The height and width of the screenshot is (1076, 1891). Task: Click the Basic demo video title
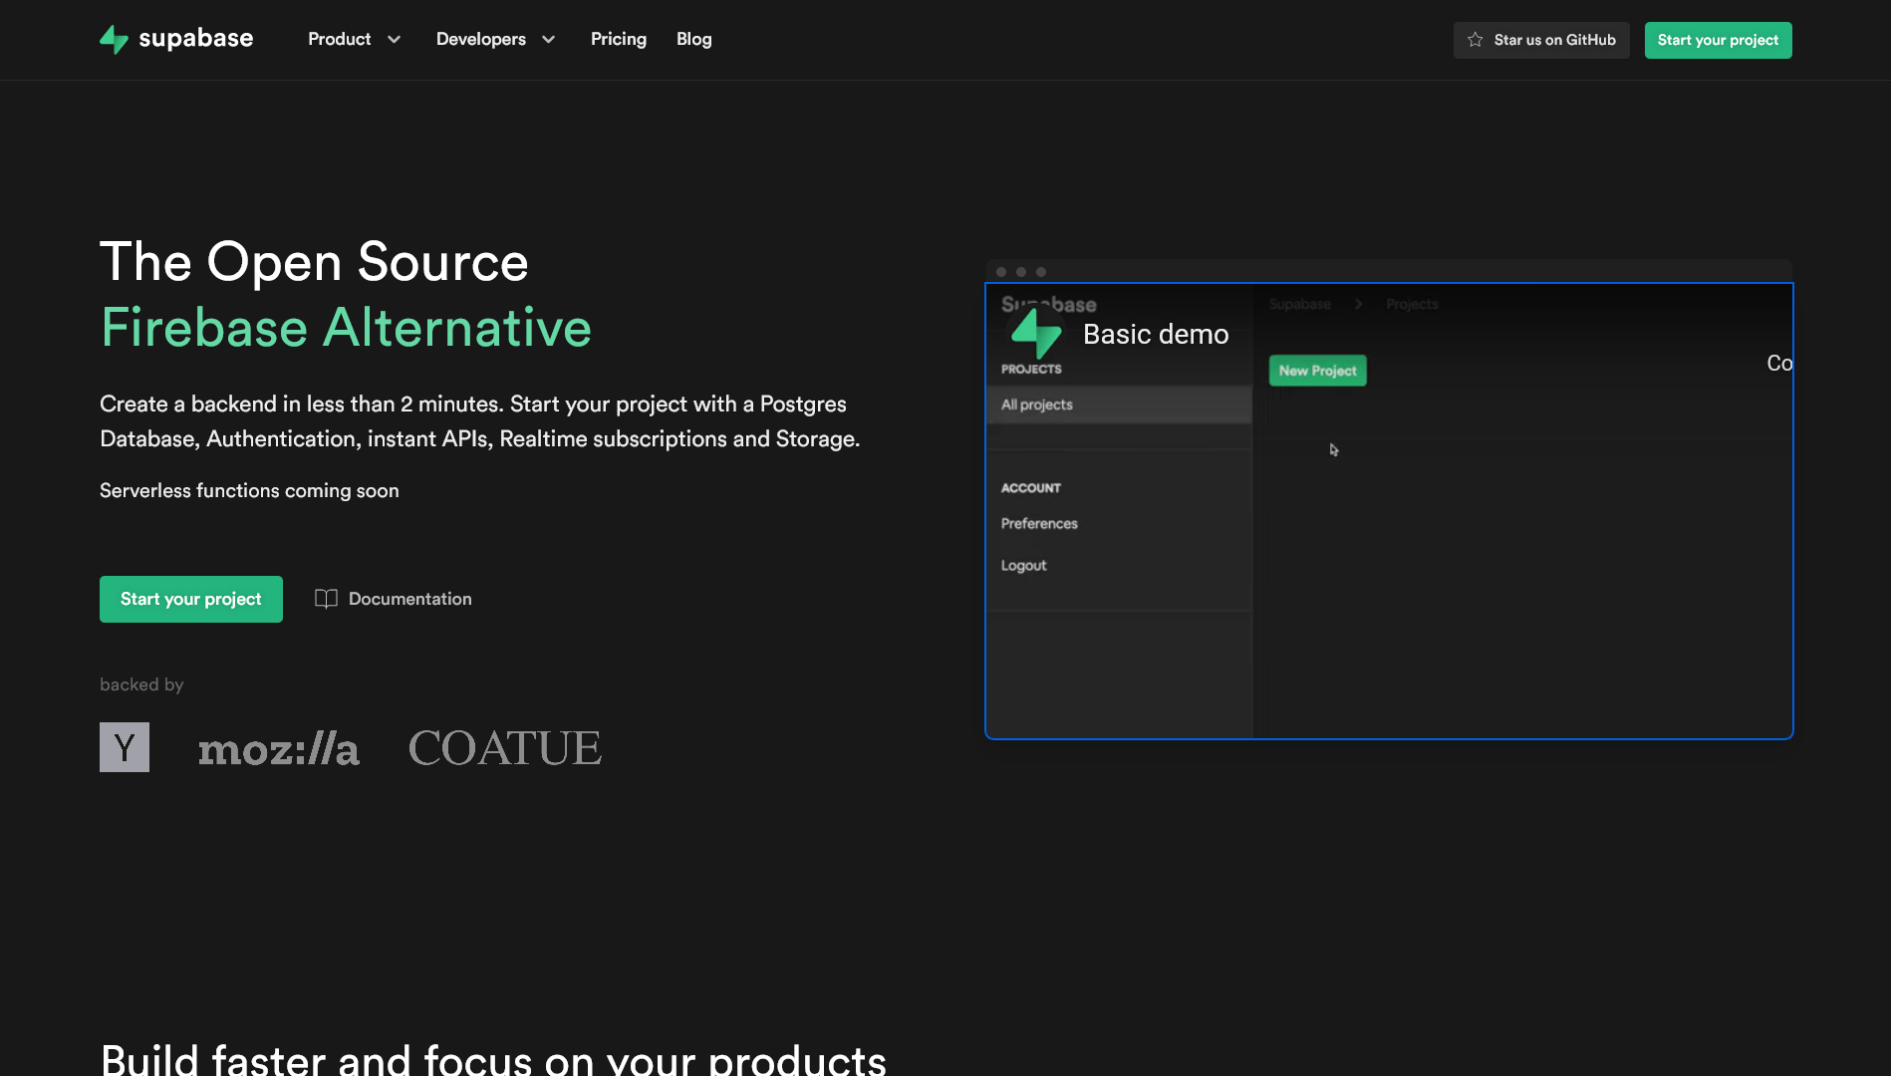[x=1156, y=335]
